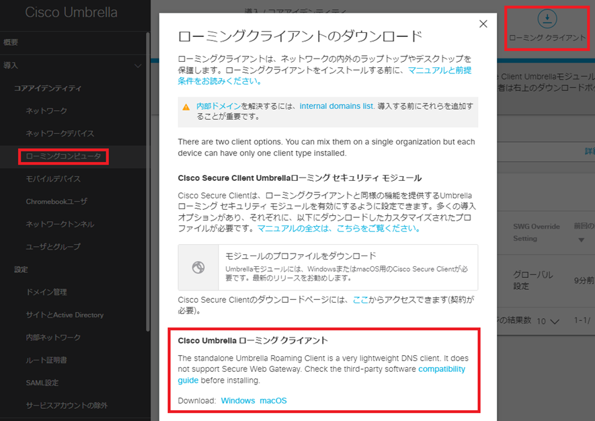Open サイトとActive Directory in the sidebar
Screen dimensions: 595x421
[x=65, y=315]
